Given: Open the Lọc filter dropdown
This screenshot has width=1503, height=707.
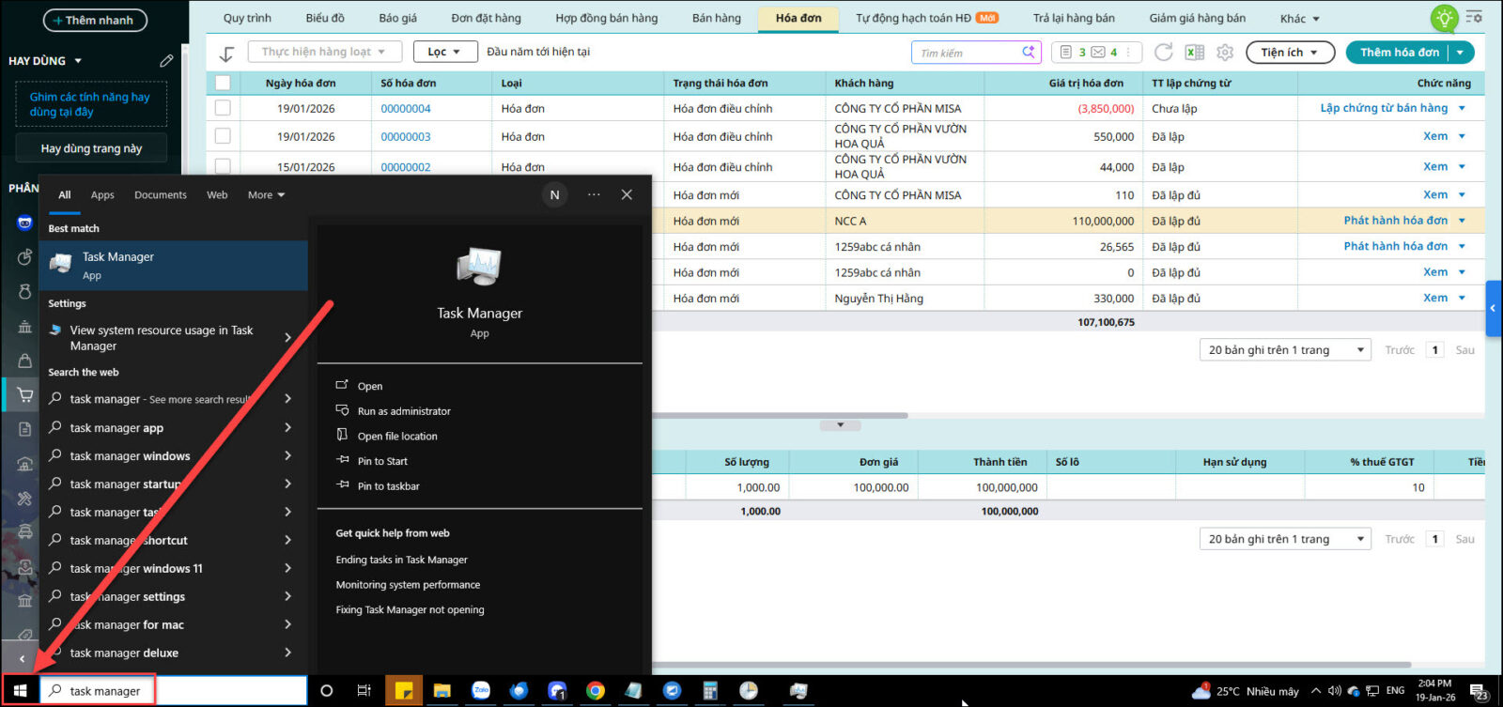Looking at the screenshot, I should pos(443,52).
